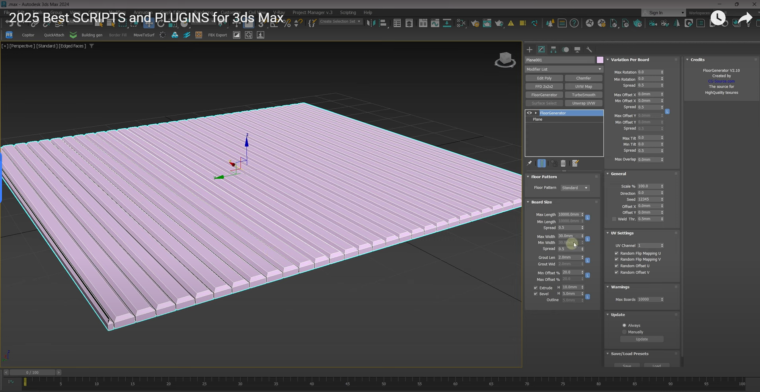The width and height of the screenshot is (760, 392).
Task: Click the RB script toolbar icon
Action: (x=9, y=35)
